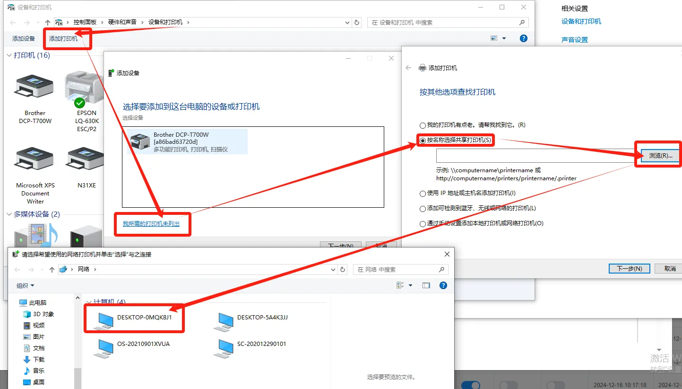The width and height of the screenshot is (682, 389).
Task: Select '使用 IP 地址或主机名添加打印机' option
Action: (x=423, y=193)
